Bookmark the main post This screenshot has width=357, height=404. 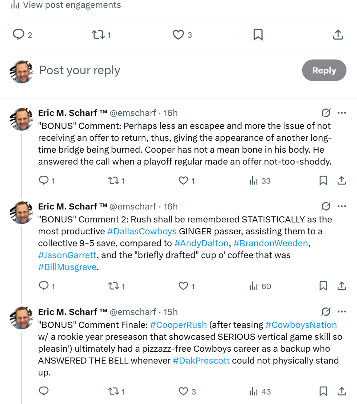tap(258, 35)
